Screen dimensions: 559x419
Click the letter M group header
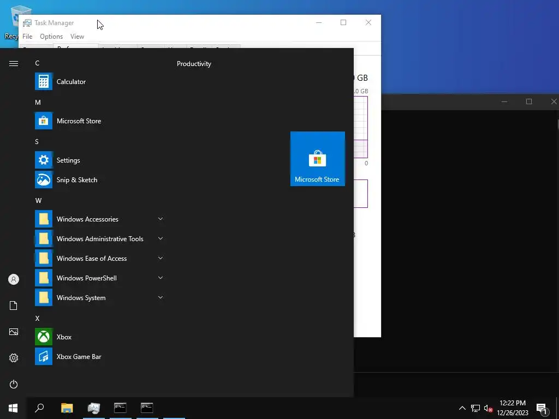38,102
